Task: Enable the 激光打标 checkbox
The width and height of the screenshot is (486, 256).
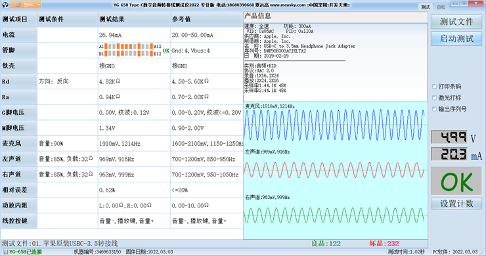Action: [x=435, y=98]
